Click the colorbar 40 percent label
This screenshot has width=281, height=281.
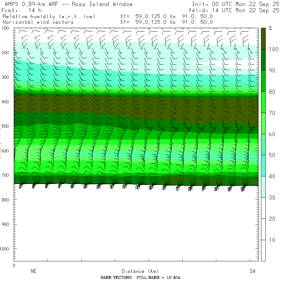pos(272,176)
